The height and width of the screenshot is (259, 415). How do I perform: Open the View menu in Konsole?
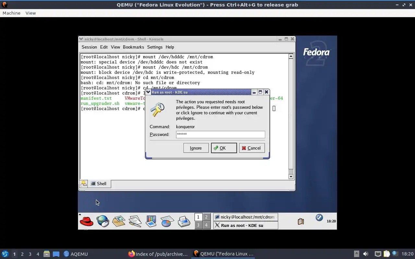click(115, 47)
